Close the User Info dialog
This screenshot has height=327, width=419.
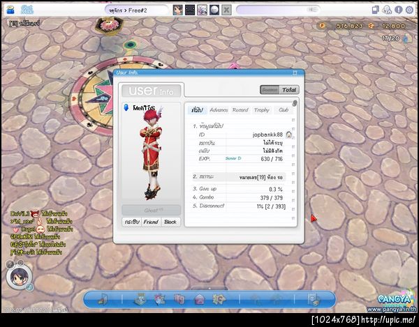tap(295, 73)
